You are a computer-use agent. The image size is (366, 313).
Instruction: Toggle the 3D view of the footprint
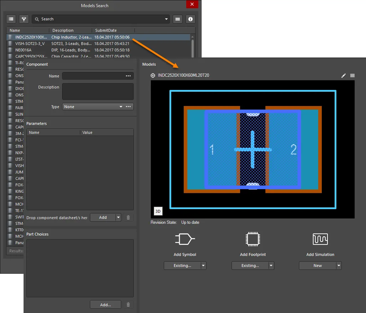(158, 211)
